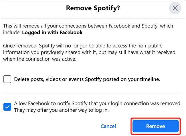This screenshot has width=186, height=136.
Task: Dismiss the dialog using the round close icon
Action: pyautogui.click(x=175, y=8)
